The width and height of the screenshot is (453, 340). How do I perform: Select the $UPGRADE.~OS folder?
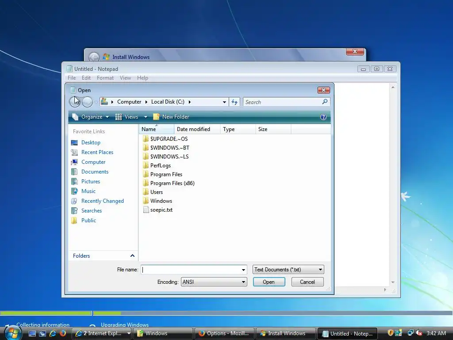coord(165,139)
